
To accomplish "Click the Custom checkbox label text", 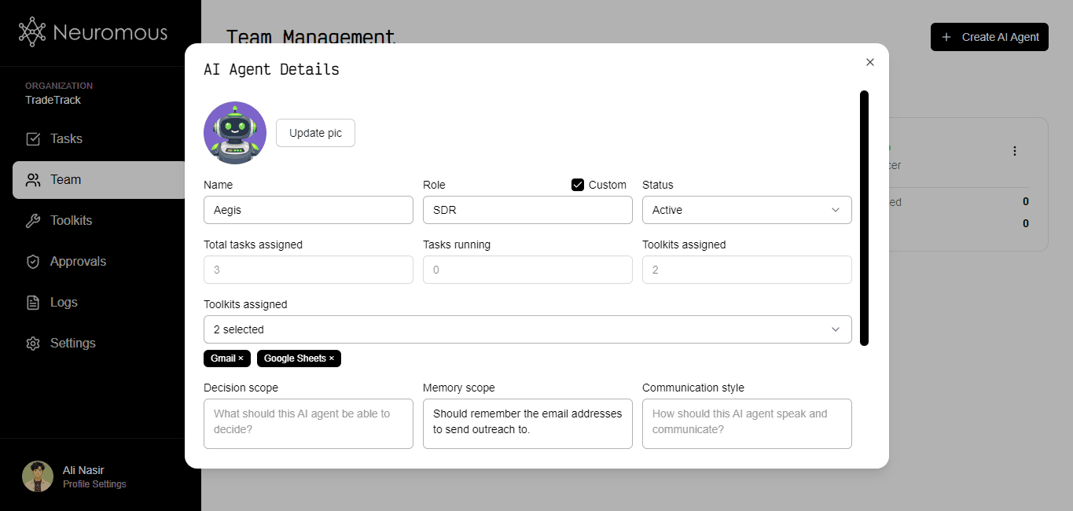I will coord(608,185).
